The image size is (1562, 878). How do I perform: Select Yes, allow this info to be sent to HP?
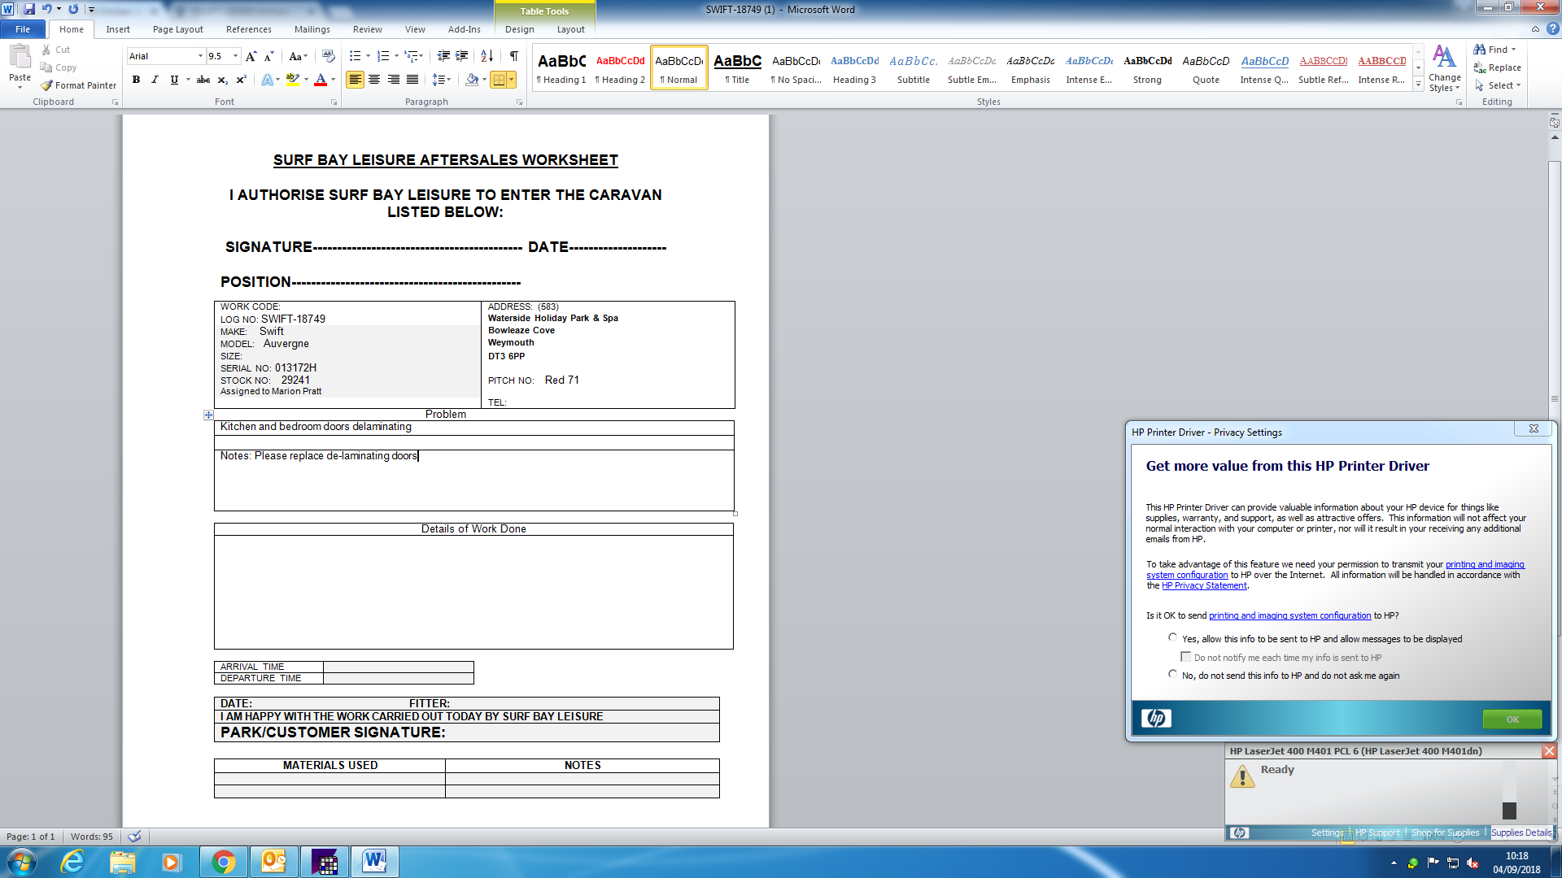(1172, 638)
